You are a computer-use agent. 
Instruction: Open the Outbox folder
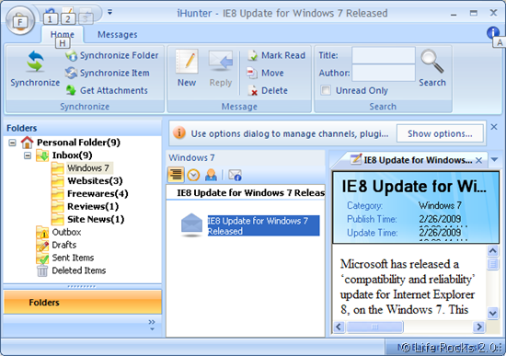point(66,232)
